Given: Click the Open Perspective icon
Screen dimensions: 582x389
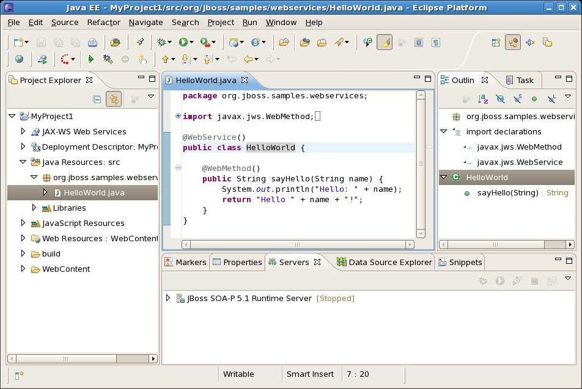Looking at the screenshot, I should click(496, 42).
